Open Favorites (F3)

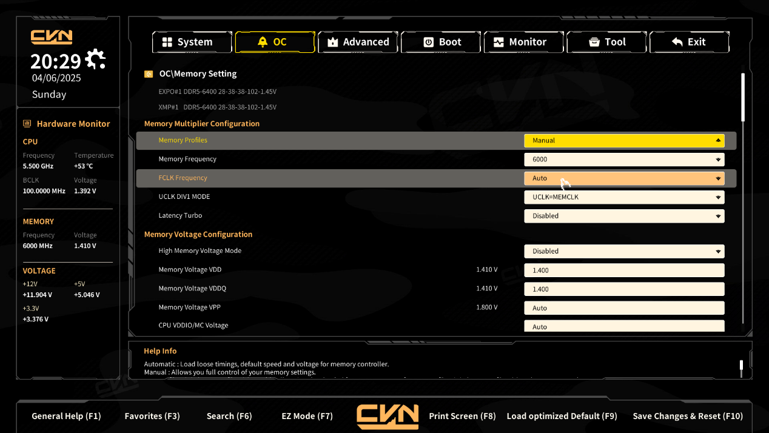click(x=152, y=416)
